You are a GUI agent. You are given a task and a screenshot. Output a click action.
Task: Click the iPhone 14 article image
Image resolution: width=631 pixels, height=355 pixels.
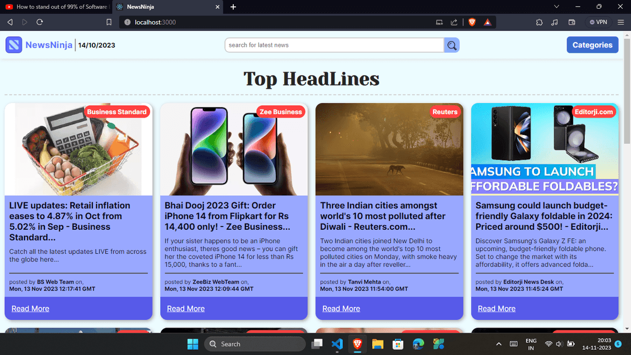pos(234,149)
